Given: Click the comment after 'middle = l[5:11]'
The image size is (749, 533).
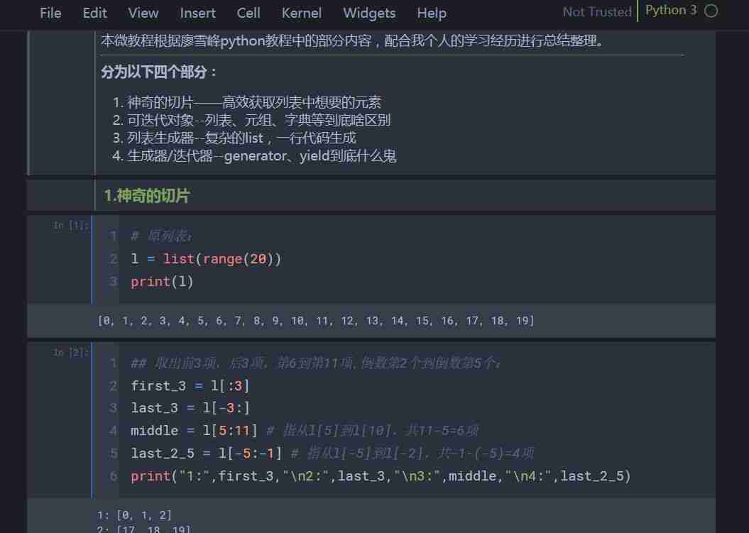Looking at the screenshot, I should pos(372,430).
